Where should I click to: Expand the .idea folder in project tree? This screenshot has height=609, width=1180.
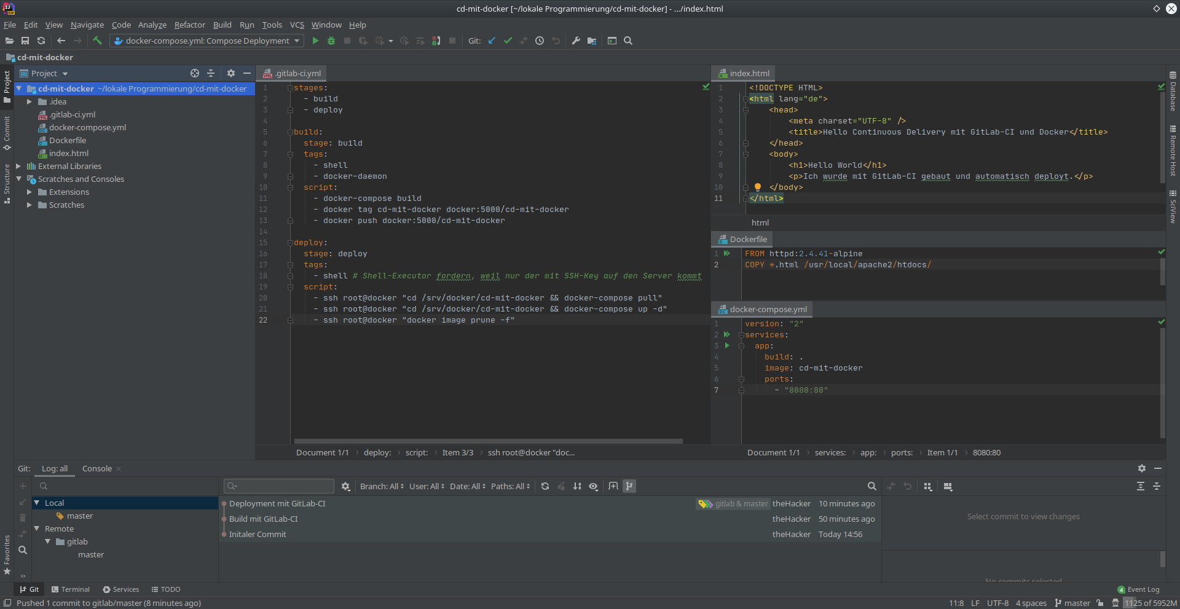pos(29,102)
